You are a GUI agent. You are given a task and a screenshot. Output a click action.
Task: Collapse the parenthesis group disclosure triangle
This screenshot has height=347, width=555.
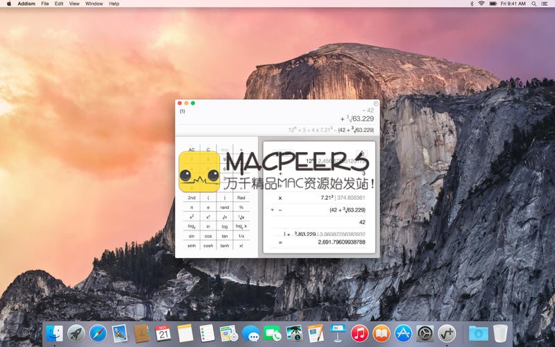coord(272,210)
